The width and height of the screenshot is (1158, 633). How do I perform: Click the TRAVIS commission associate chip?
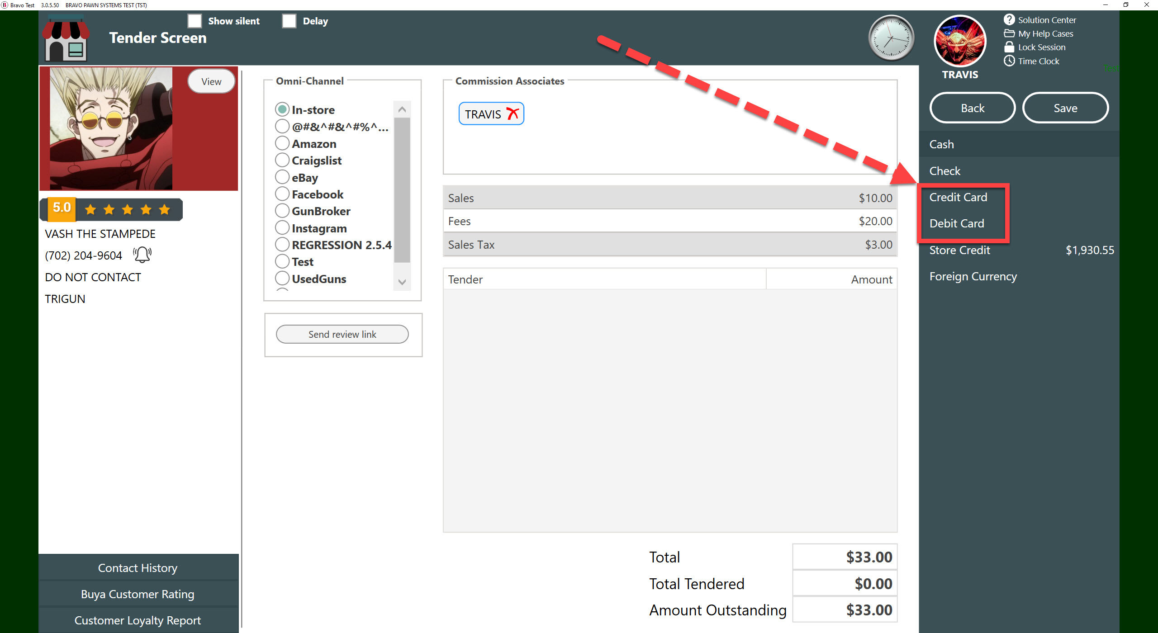(x=491, y=113)
